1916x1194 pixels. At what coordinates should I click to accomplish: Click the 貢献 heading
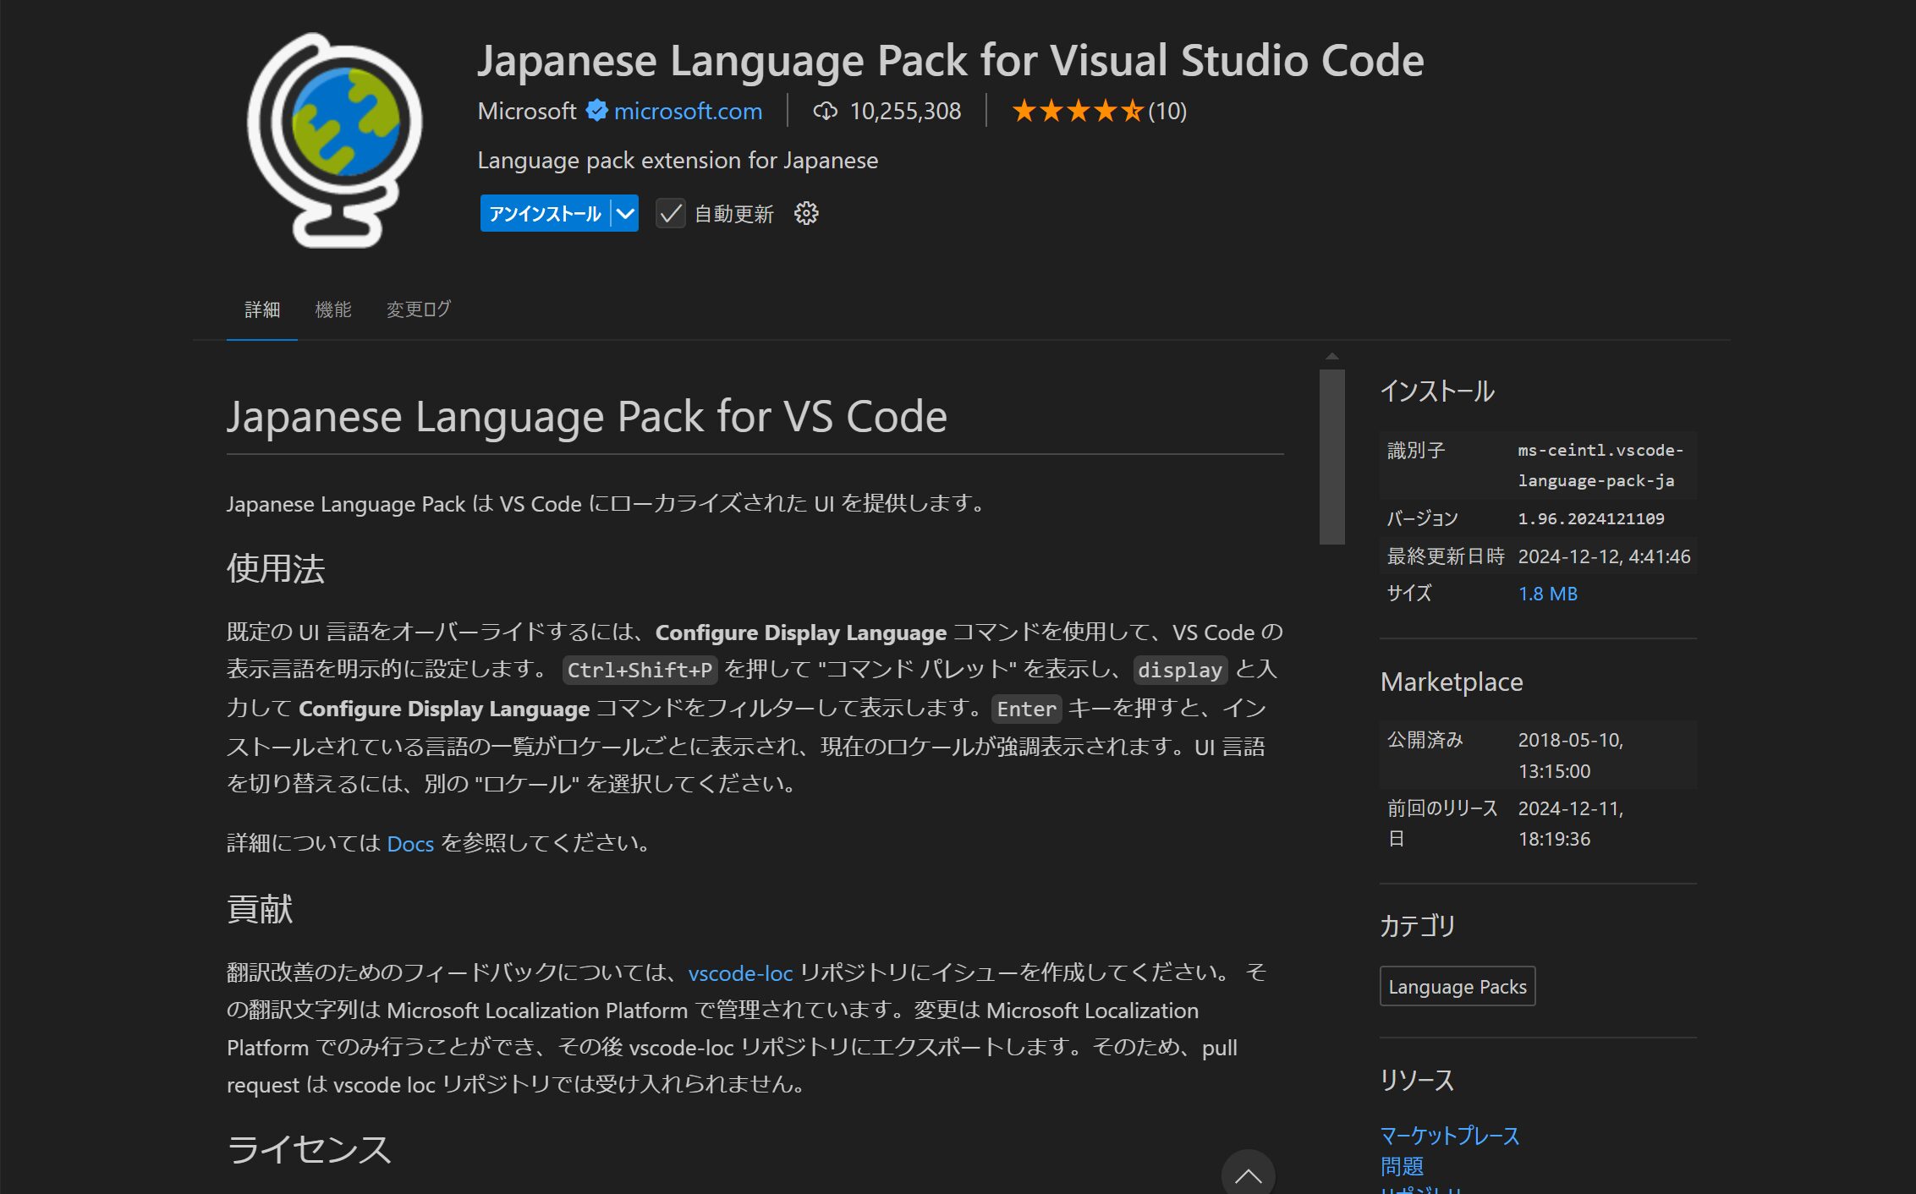pyautogui.click(x=260, y=909)
